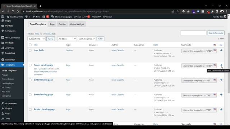Open the Show all languages menu

pos(61,17)
